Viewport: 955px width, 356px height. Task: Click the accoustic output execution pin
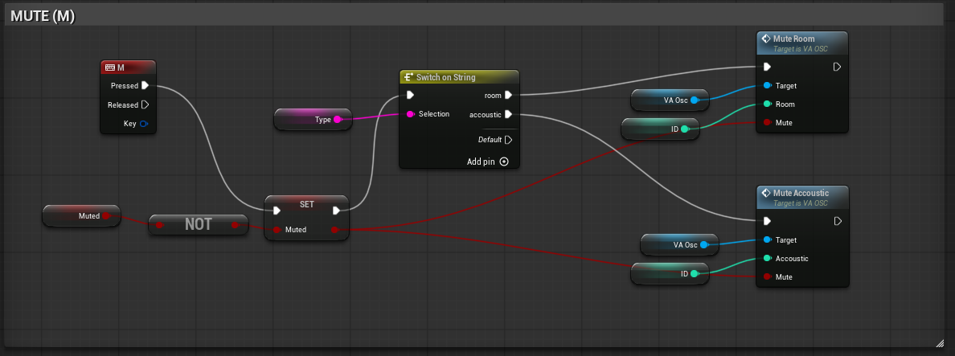[509, 114]
